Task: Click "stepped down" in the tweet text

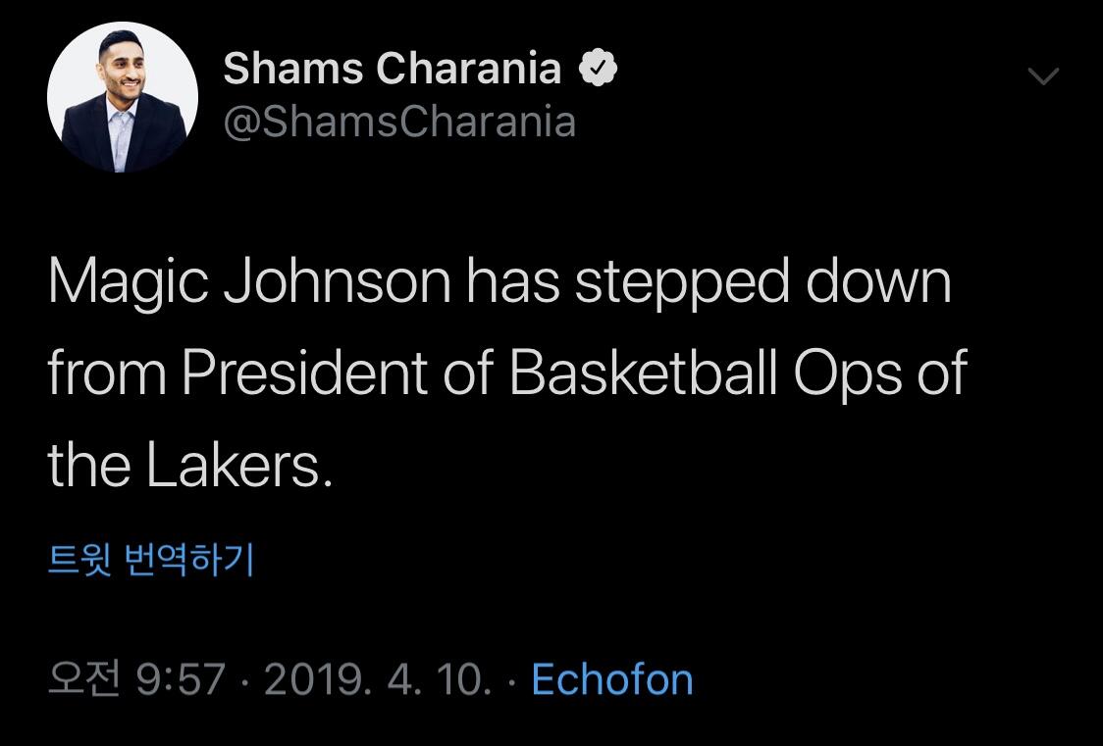Action: (763, 283)
